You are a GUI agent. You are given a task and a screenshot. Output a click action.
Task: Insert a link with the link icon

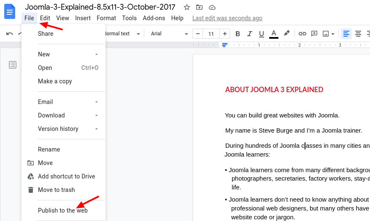tap(302, 34)
